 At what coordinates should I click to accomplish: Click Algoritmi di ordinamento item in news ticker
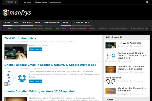pyautogui.click(x=83, y=29)
